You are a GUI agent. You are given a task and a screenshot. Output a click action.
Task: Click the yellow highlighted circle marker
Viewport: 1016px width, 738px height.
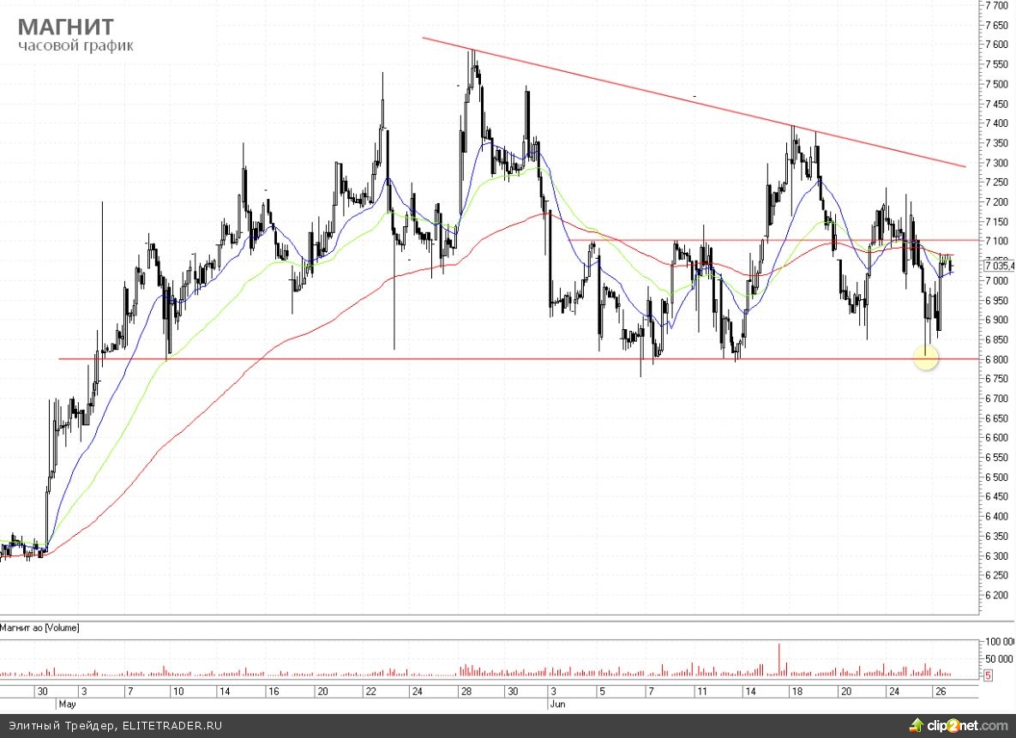(x=926, y=357)
